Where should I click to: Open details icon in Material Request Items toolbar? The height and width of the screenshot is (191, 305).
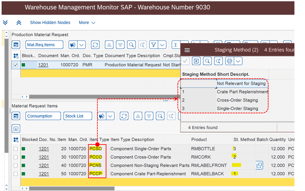pos(16,116)
